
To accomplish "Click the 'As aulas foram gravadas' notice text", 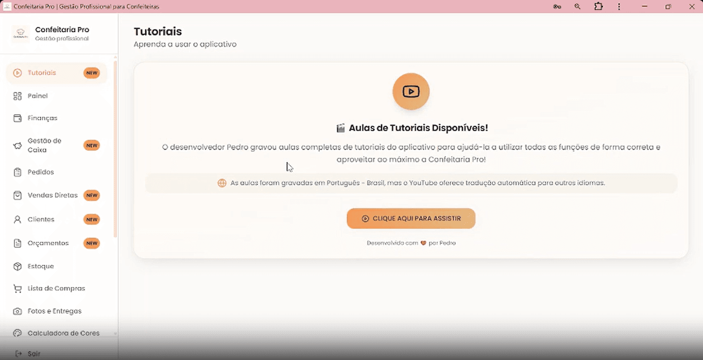I will pos(418,183).
